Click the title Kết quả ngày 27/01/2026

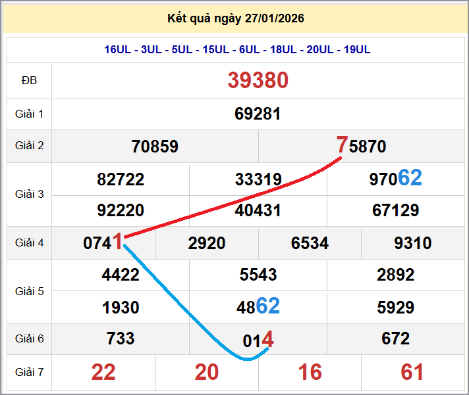[x=235, y=18]
